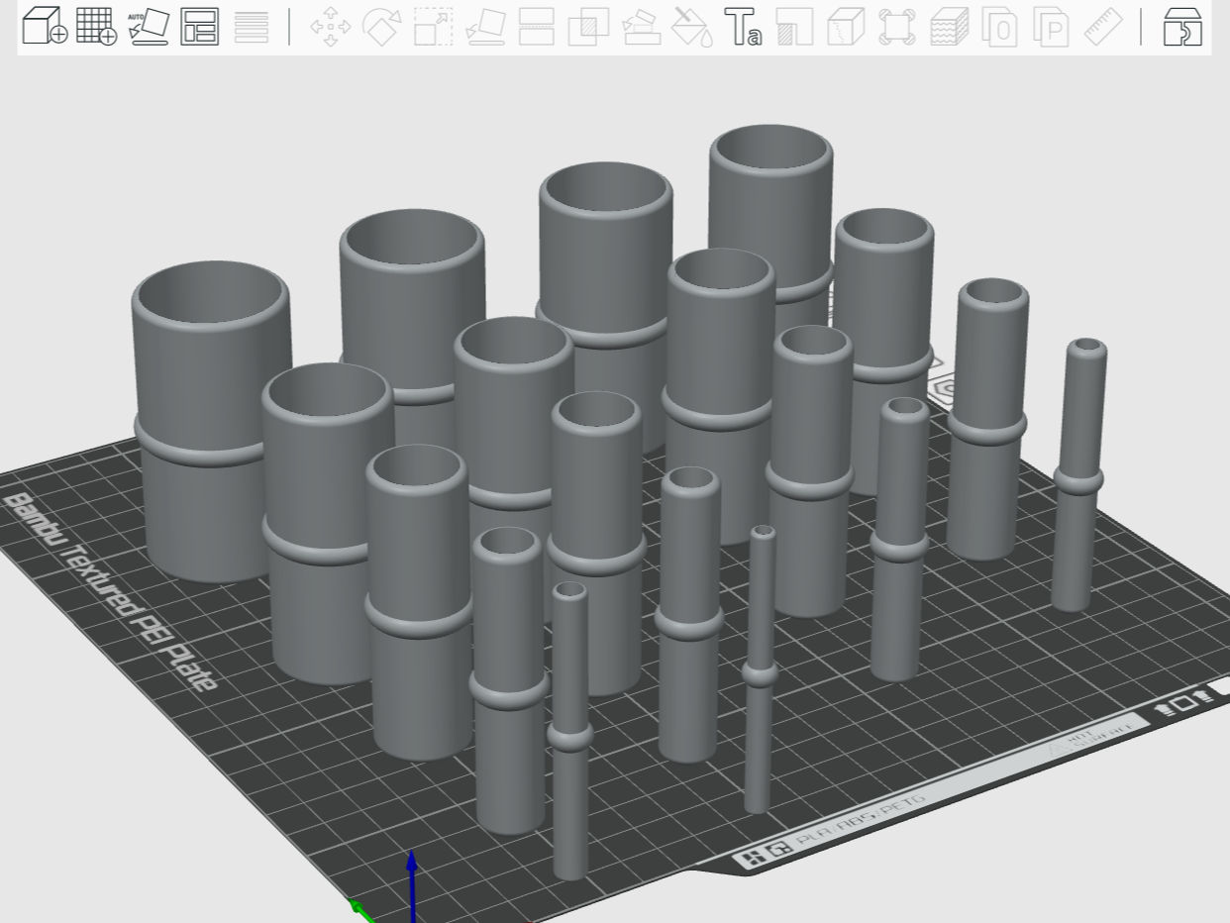This screenshot has width=1230, height=923.
Task: Click the Split to objects icon
Action: [1001, 27]
